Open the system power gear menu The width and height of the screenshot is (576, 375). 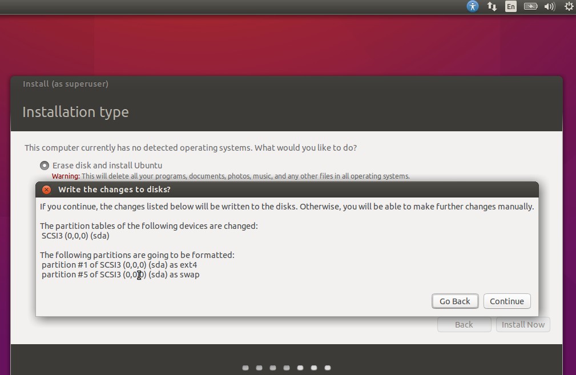tap(569, 7)
